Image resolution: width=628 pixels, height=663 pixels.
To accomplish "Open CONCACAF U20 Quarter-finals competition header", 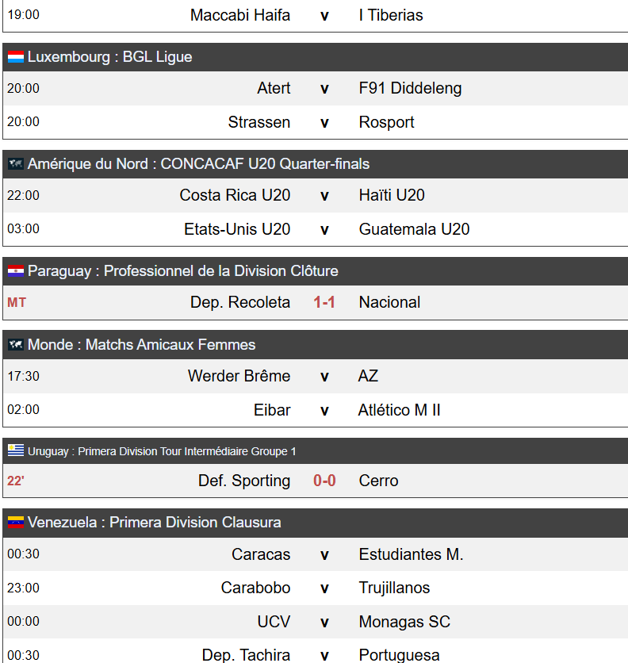I will [x=316, y=164].
